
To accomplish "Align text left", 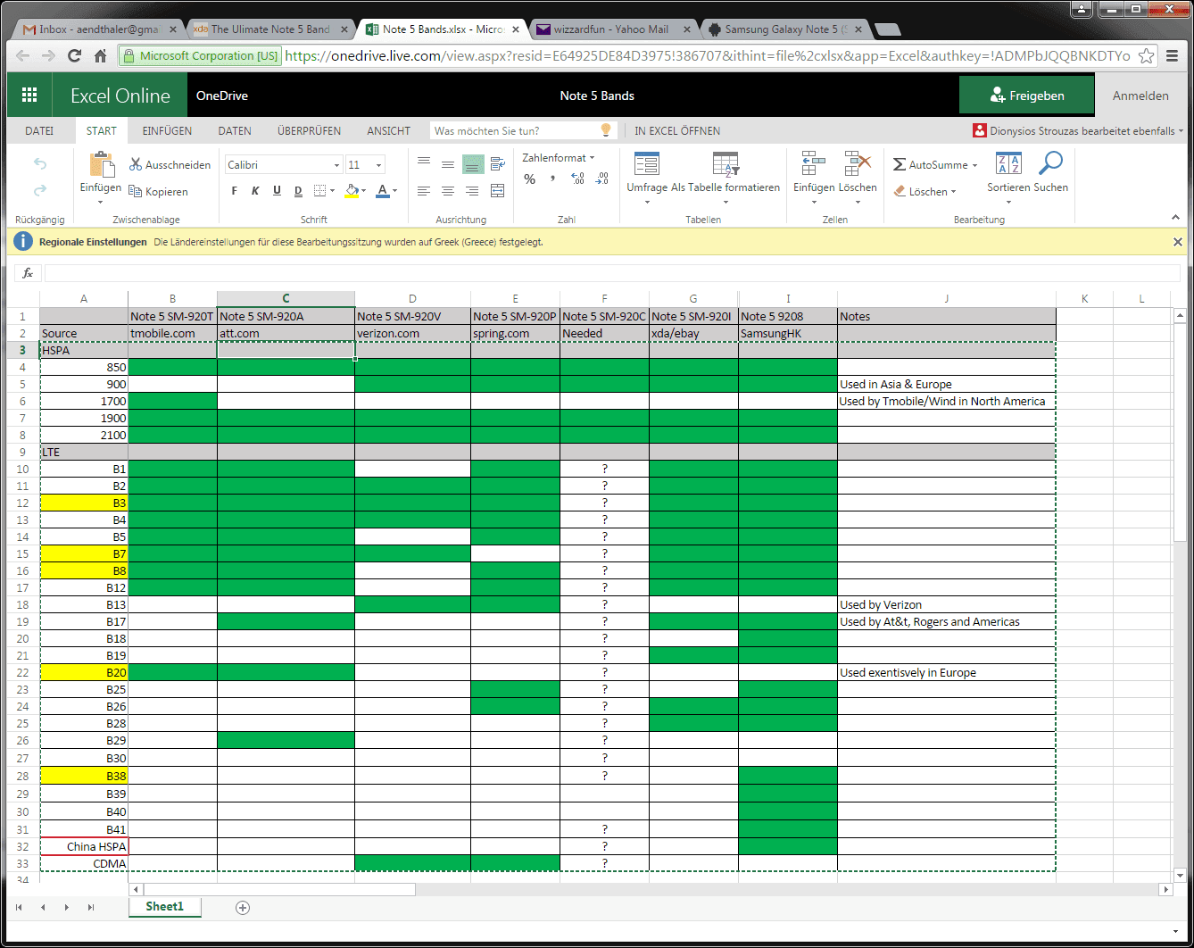I will [424, 191].
